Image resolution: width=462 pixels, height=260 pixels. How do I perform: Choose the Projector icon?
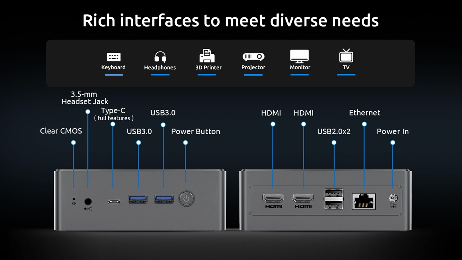(x=253, y=57)
